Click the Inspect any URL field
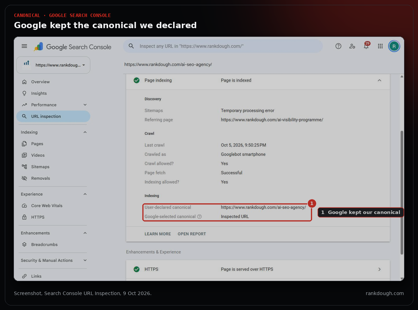 223,46
